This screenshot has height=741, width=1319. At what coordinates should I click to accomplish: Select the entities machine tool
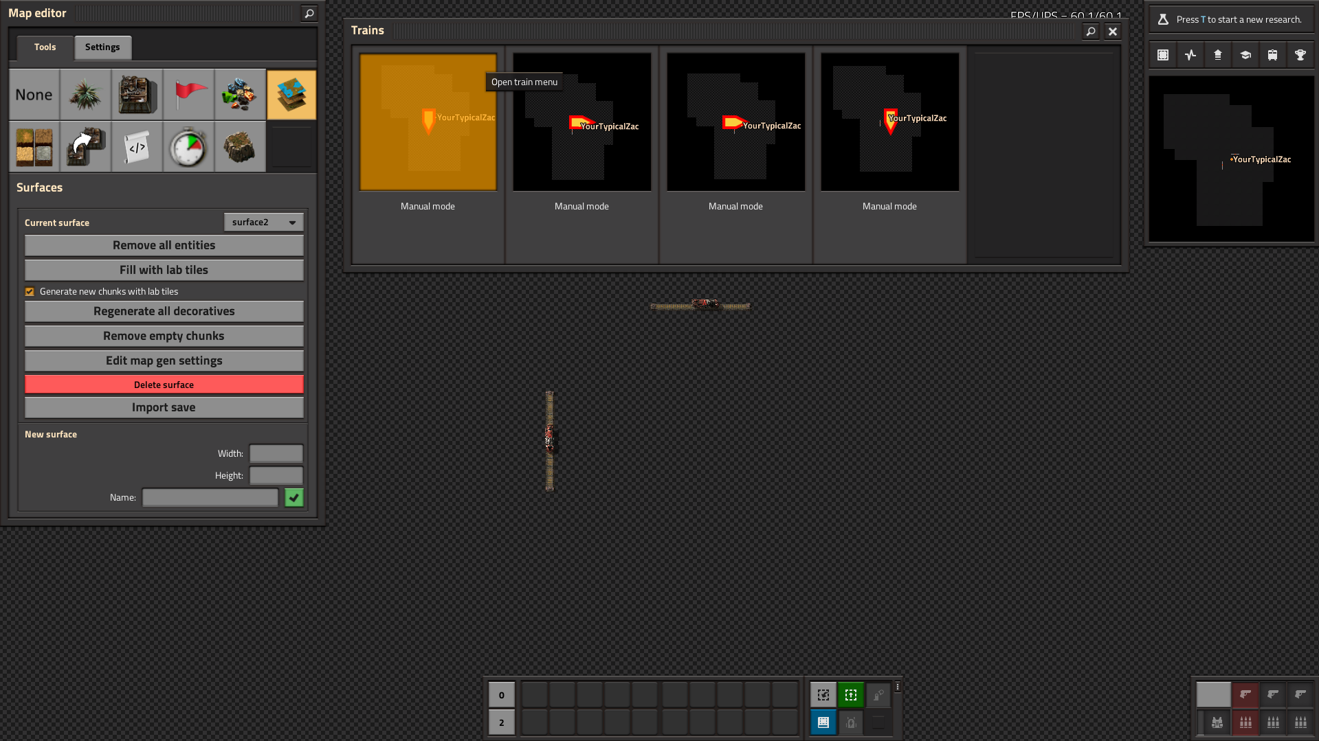tap(137, 95)
